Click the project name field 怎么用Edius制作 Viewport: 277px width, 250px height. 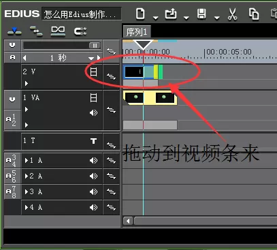coord(82,14)
